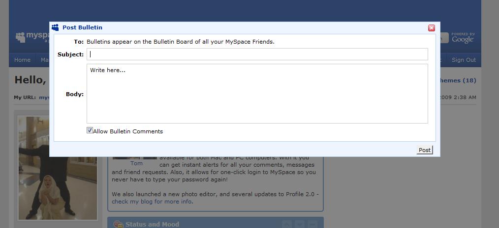
Task: Click the Status and Mood smiley icon
Action: point(119,224)
